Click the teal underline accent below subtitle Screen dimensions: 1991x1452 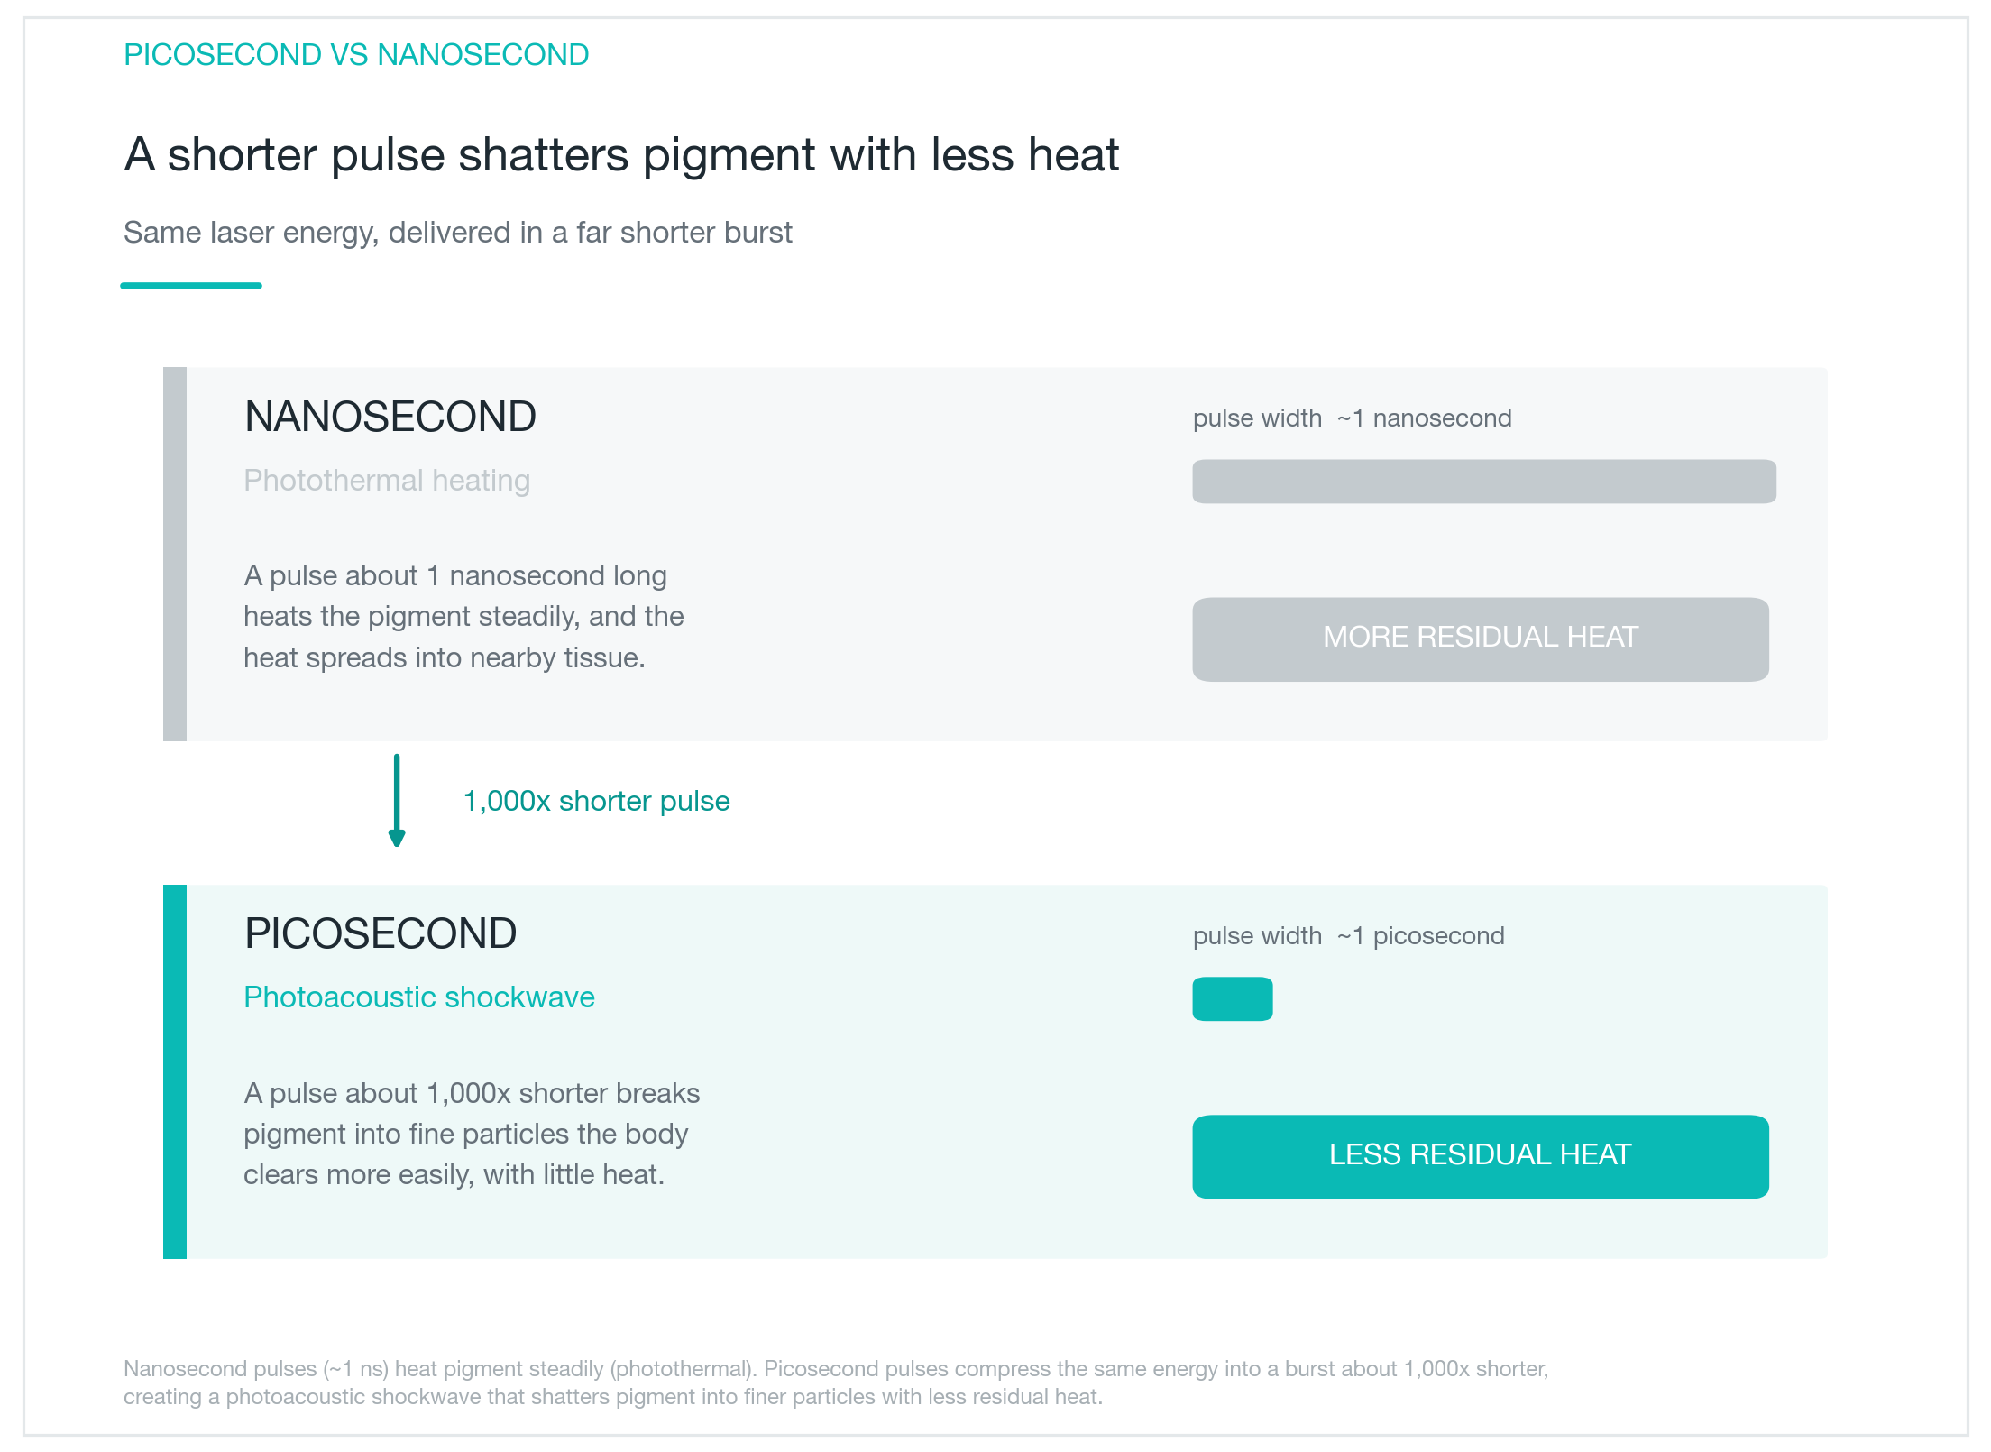(x=191, y=285)
